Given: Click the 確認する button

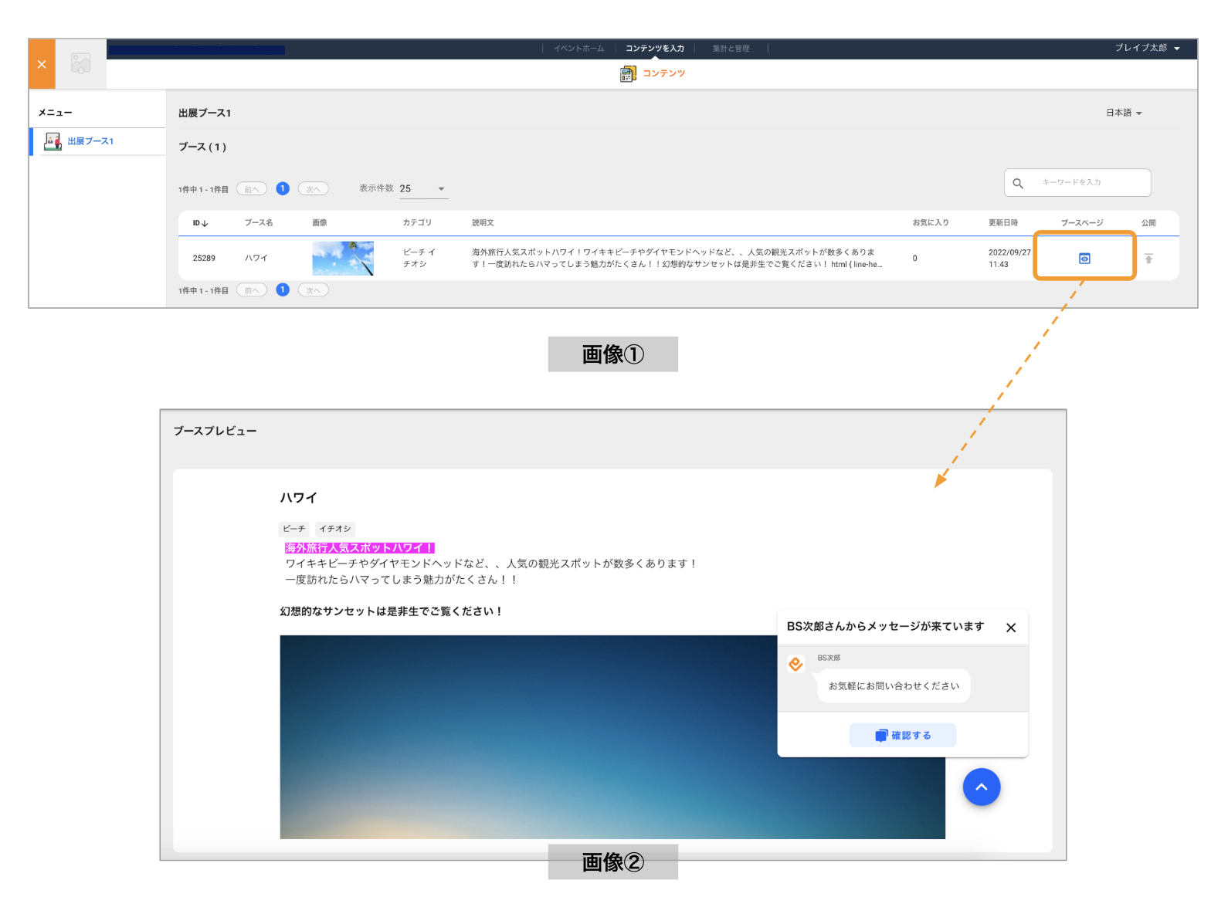Looking at the screenshot, I should pyautogui.click(x=903, y=736).
